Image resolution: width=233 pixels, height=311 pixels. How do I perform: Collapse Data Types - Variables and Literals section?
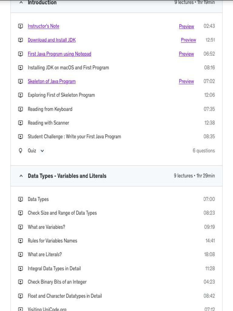coord(21,176)
